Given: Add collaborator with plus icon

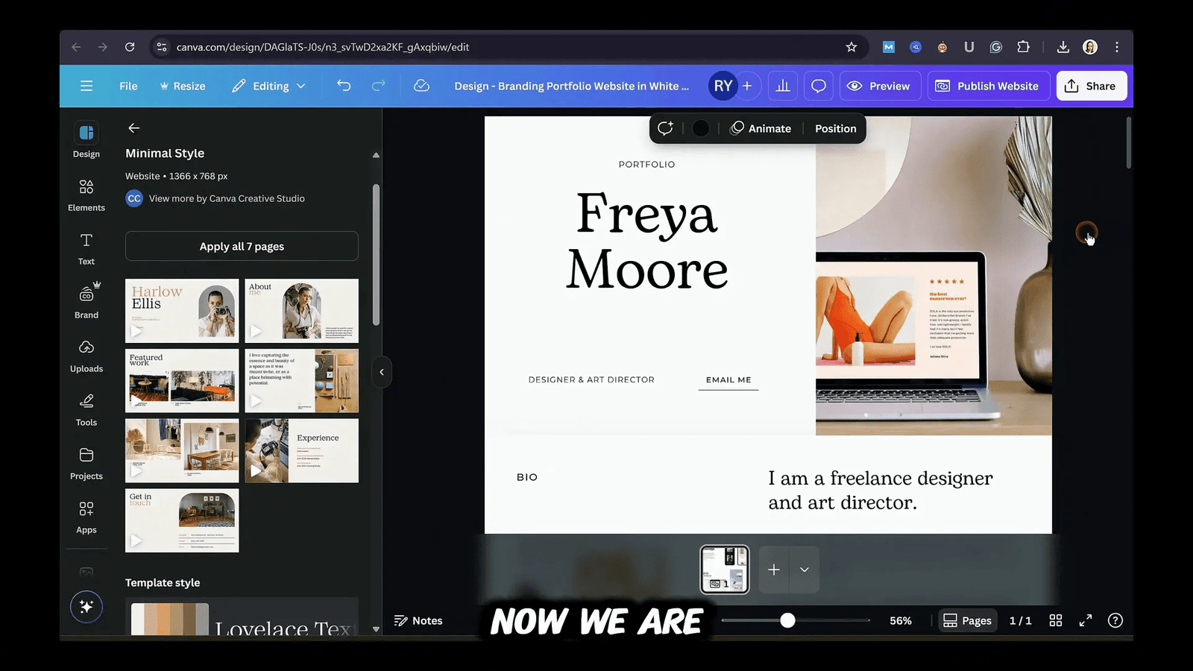Looking at the screenshot, I should coord(747,86).
